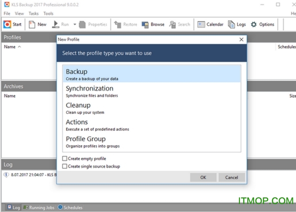Image resolution: width=296 pixels, height=212 pixels.
Task: Switch to the Log bottom tab
Action: pyautogui.click(x=14, y=208)
